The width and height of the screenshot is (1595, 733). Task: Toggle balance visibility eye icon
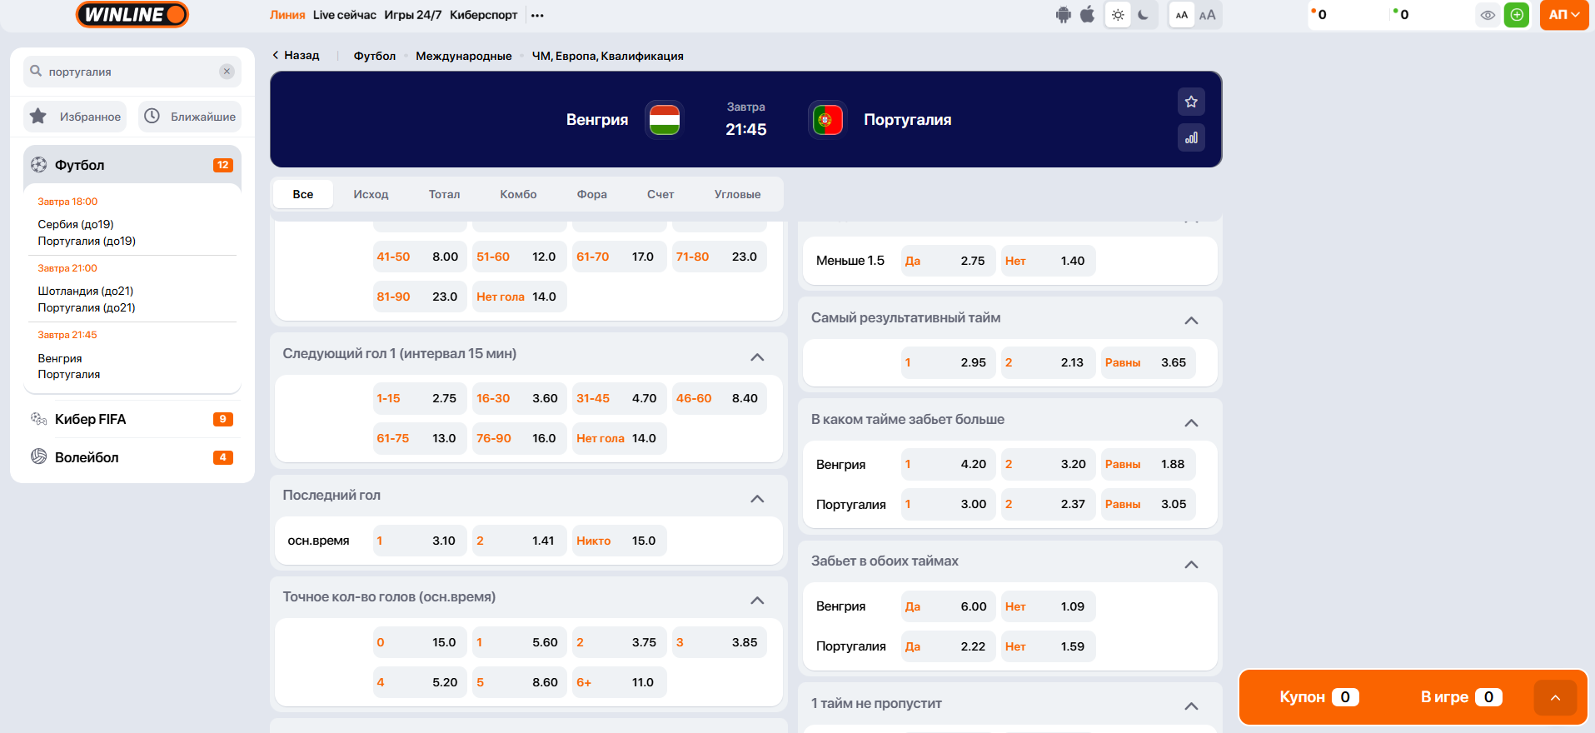pos(1488,15)
